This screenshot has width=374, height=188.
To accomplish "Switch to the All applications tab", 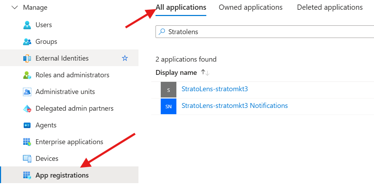I will pos(181,7).
